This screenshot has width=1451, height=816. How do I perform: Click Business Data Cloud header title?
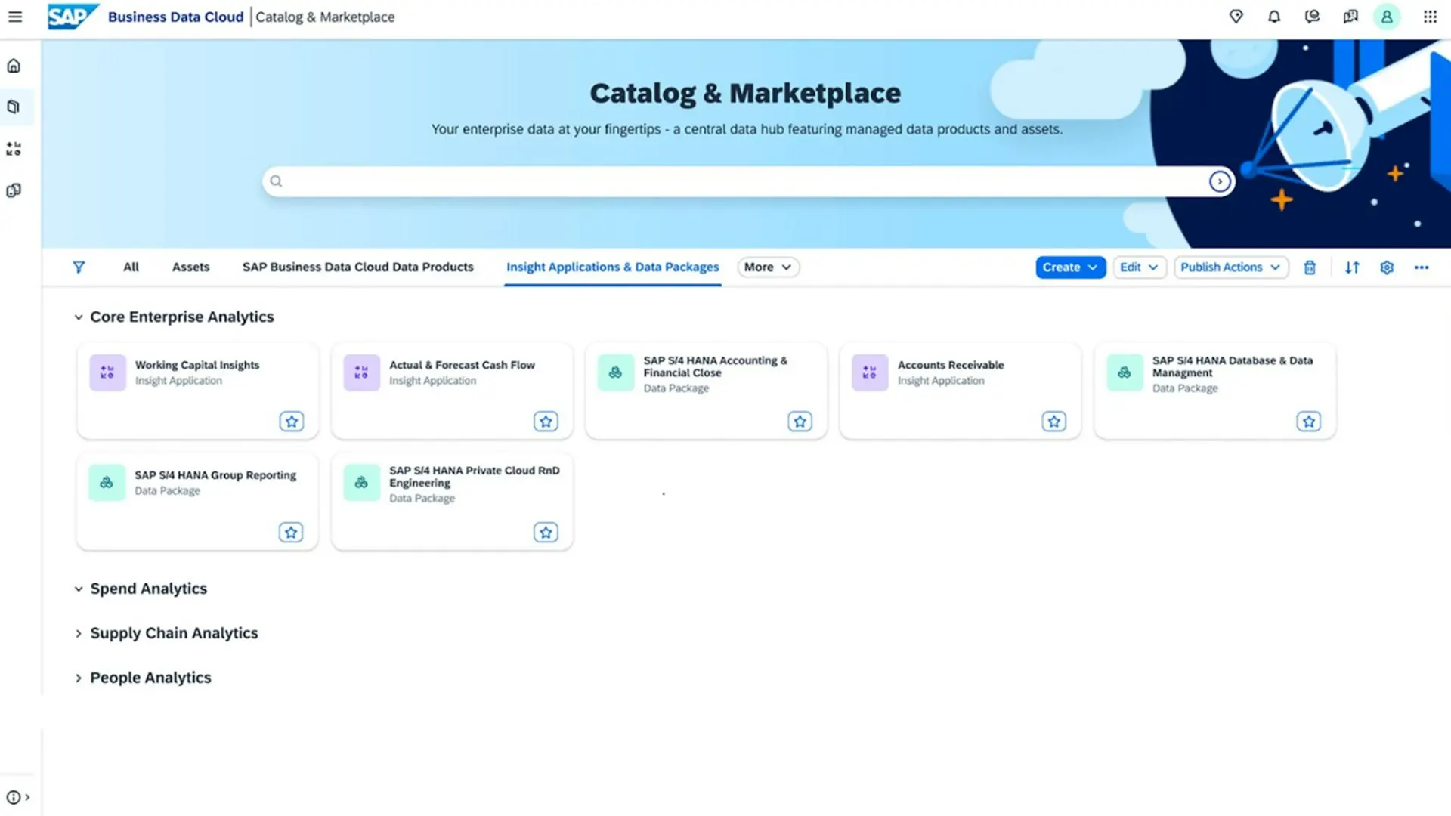(175, 17)
